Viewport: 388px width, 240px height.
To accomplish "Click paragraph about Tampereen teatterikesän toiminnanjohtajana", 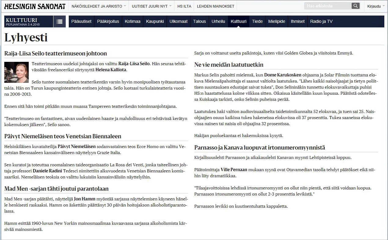I will click(x=90, y=106).
